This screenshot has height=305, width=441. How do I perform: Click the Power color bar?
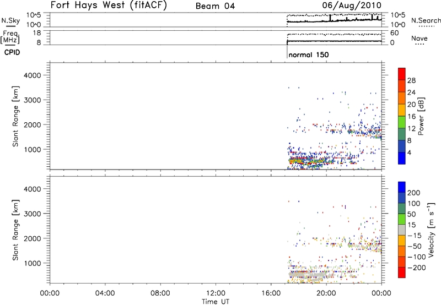(x=402, y=116)
